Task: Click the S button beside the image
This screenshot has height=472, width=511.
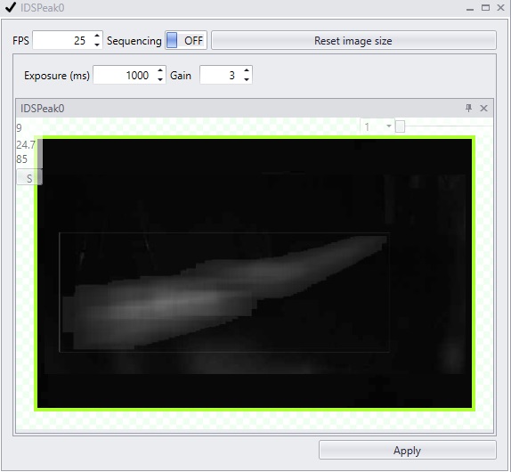Action: coord(29,178)
